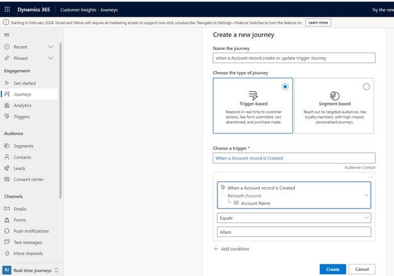Click the Triggers sidebar icon

pos(7,116)
